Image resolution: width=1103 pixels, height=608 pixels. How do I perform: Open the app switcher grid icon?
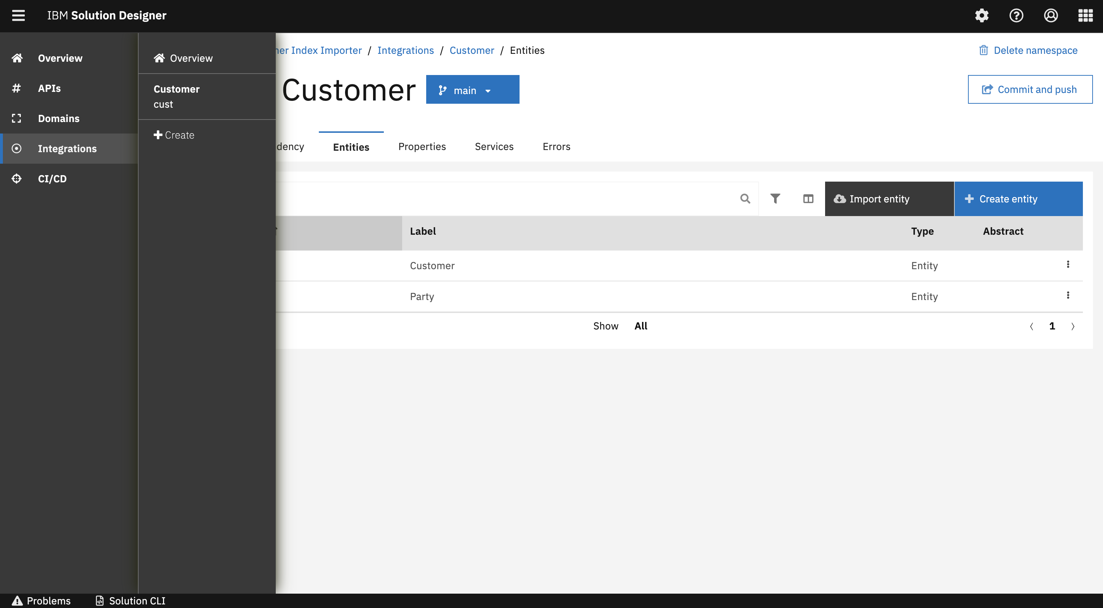click(x=1085, y=15)
